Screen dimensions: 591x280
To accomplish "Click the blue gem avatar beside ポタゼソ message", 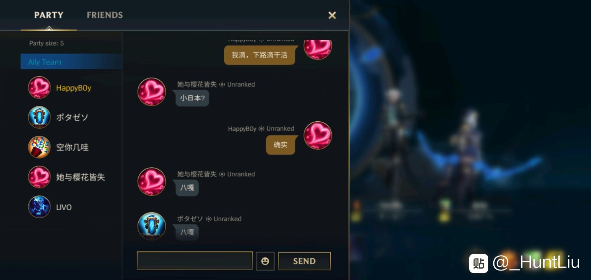I will click(152, 226).
